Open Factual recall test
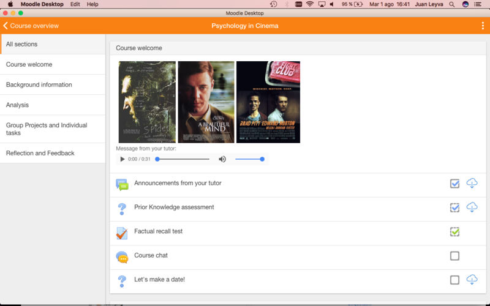This screenshot has width=490, height=306. (x=158, y=231)
